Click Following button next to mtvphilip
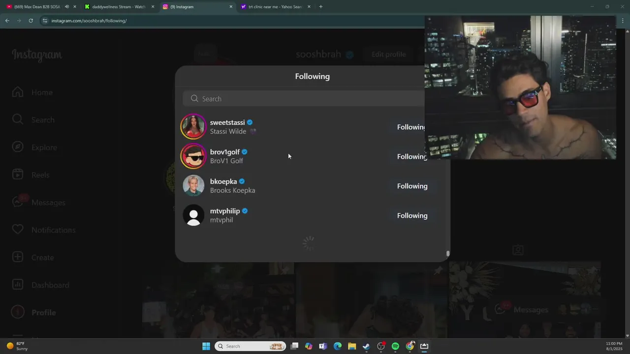Viewport: 630px width, 354px height. point(412,216)
